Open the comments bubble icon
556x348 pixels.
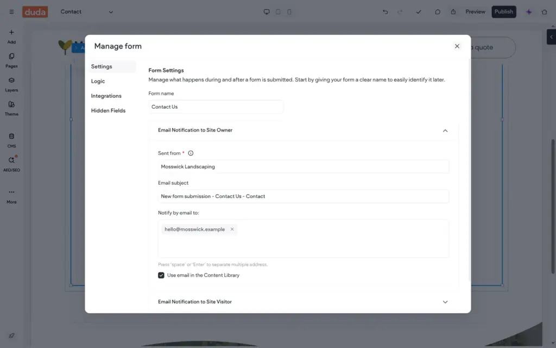[x=438, y=12]
